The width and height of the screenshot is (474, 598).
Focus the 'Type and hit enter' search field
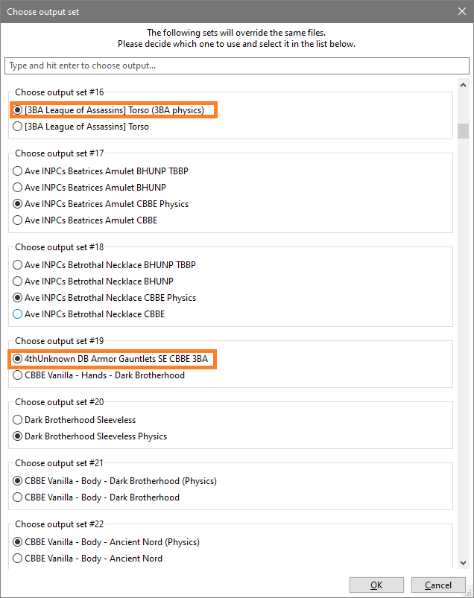[236, 66]
